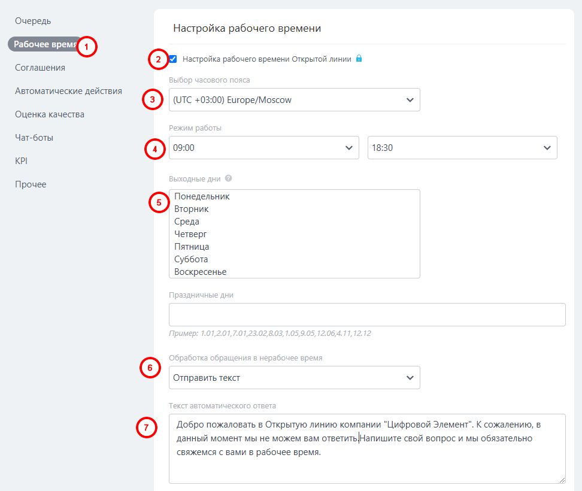Switch to Оценка качества section

coord(50,114)
